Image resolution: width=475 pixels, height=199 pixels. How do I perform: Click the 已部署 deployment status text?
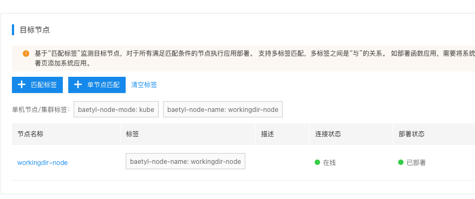click(x=416, y=163)
